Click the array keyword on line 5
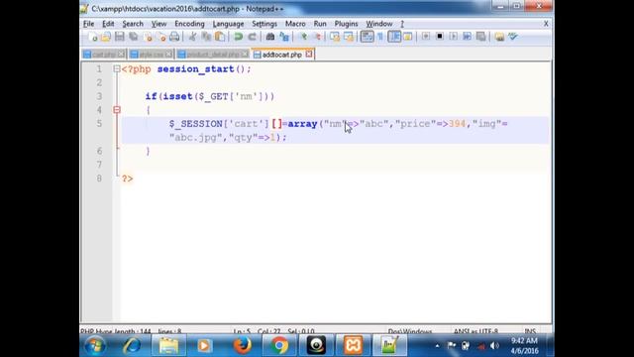 [x=302, y=124]
